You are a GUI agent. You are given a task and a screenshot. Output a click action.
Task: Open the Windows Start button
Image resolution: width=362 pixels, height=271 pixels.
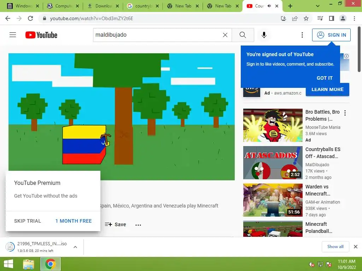8,264
